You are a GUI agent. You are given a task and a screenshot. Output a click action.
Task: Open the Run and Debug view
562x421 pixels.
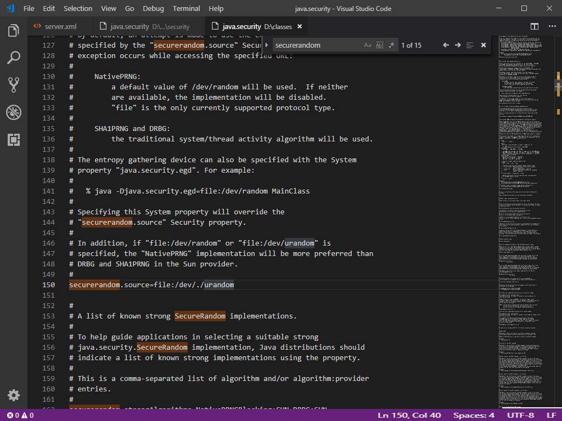14,112
